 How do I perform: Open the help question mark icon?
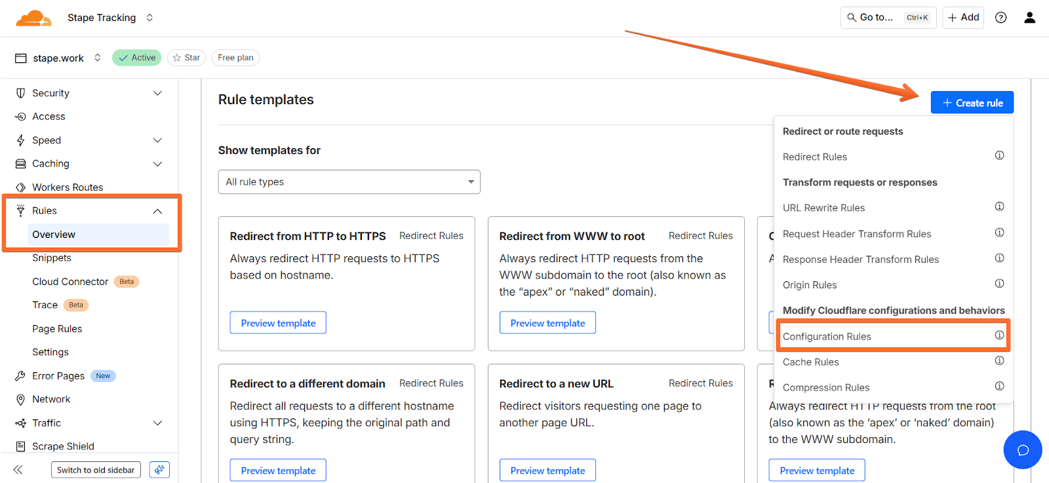pyautogui.click(x=1000, y=18)
